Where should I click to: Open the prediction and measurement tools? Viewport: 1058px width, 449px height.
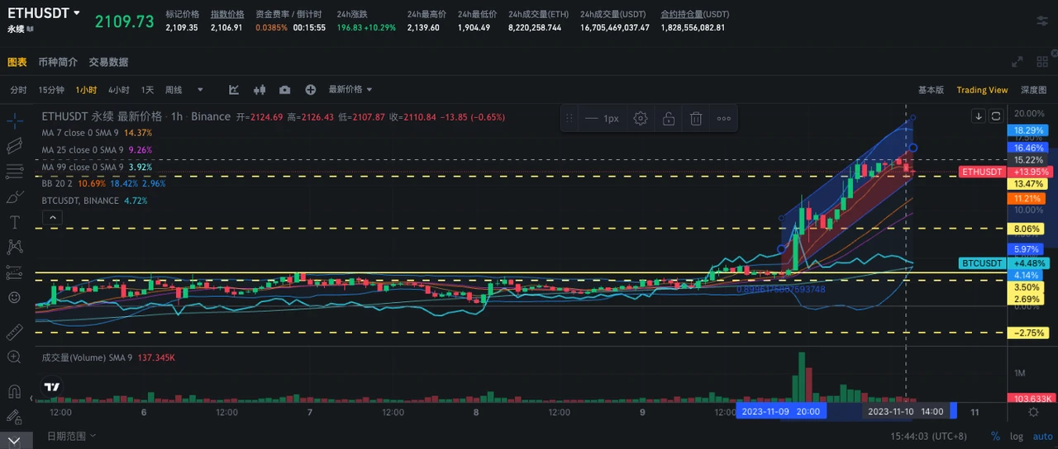point(14,272)
